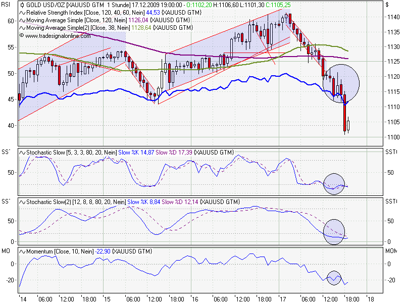404x303 pixels.
Task: Click the line icon before Momentum label
Action: [22, 251]
